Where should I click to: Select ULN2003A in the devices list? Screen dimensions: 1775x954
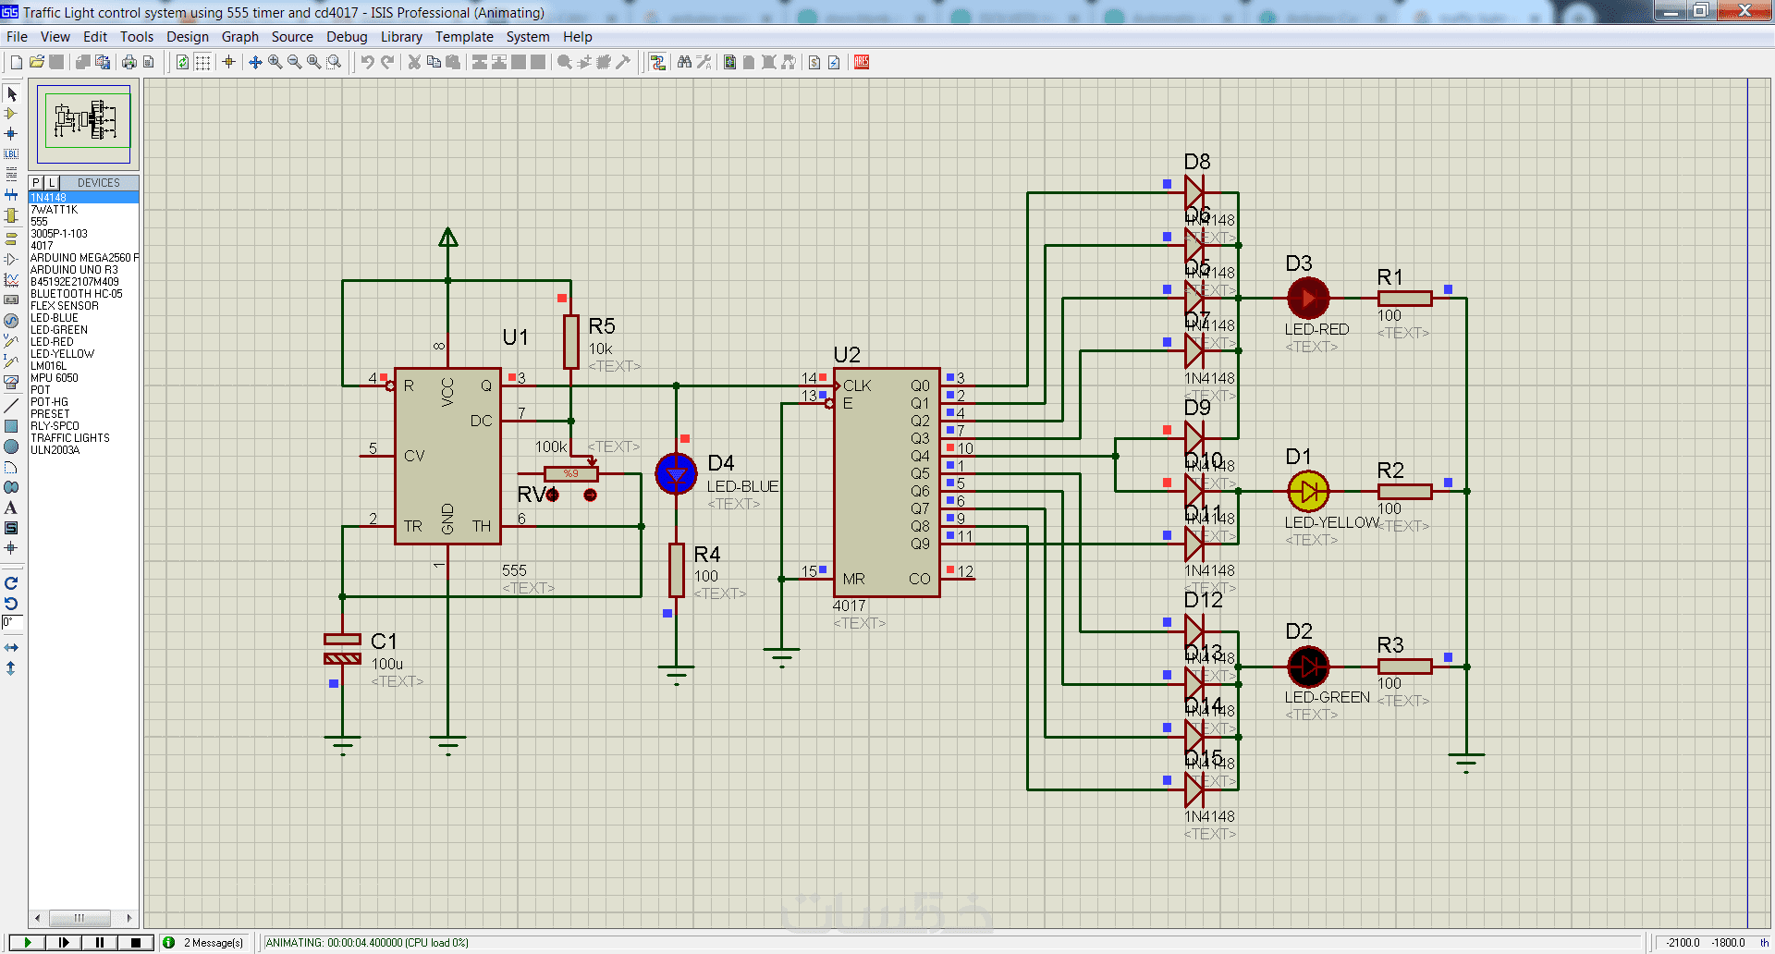tap(55, 450)
